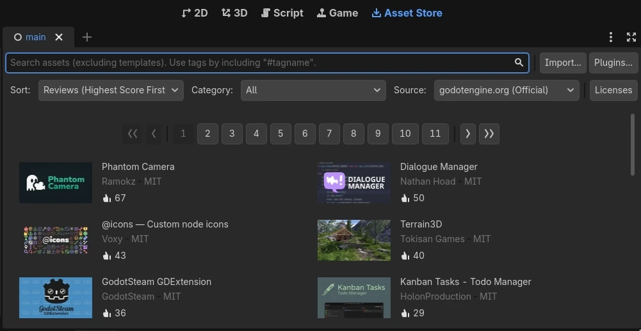Image resolution: width=641 pixels, height=331 pixels.
Task: Open the @icons asset thumbnail
Action: coord(56,240)
